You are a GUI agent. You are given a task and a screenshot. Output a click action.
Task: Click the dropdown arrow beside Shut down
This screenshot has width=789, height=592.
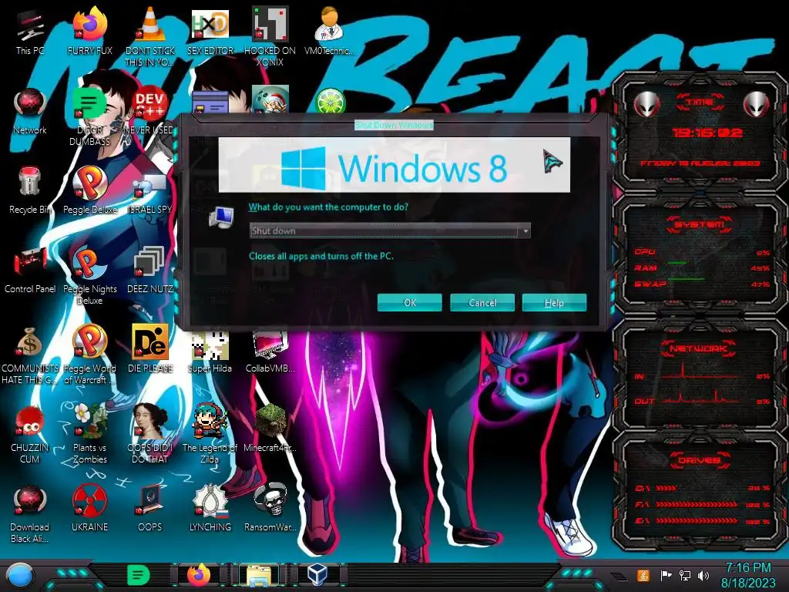tap(525, 231)
